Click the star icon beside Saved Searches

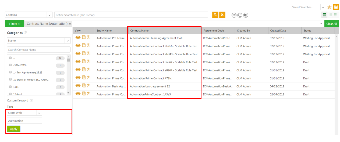click(329, 7)
